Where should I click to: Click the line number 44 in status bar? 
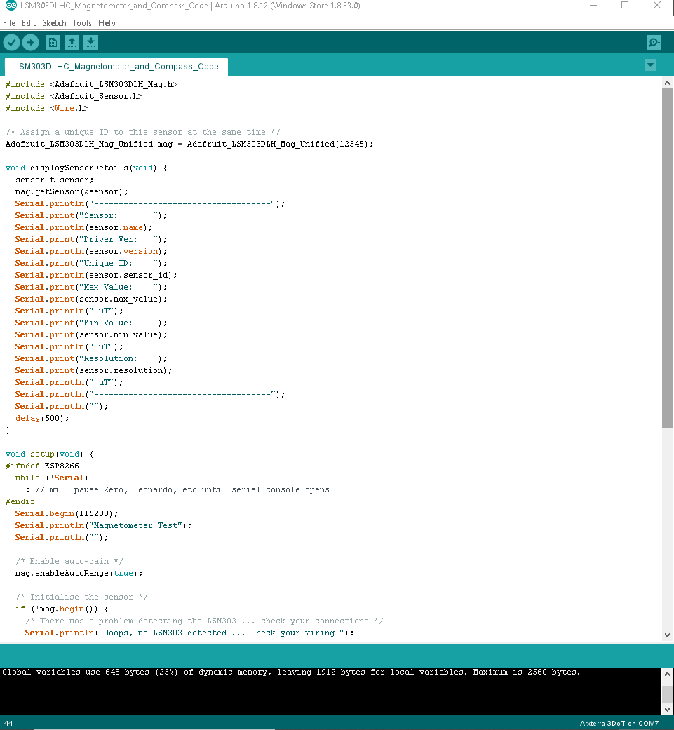point(8,724)
